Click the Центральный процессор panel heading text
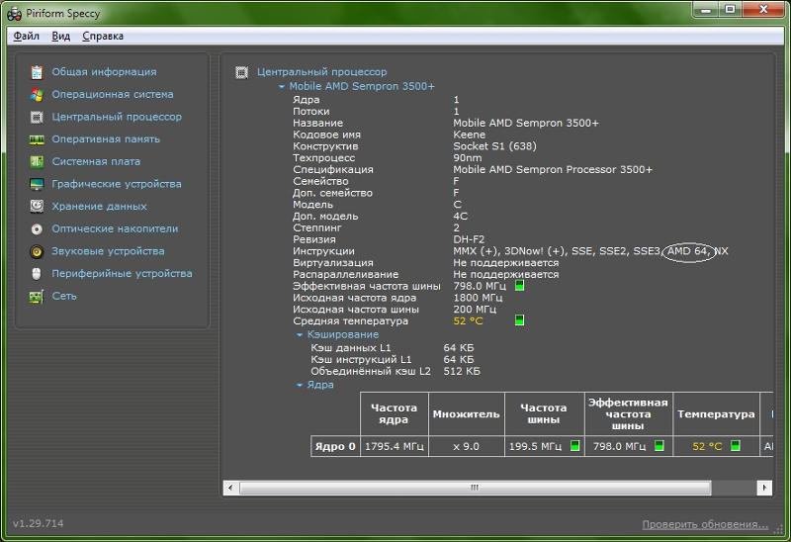Image resolution: width=791 pixels, height=542 pixels. (x=322, y=72)
